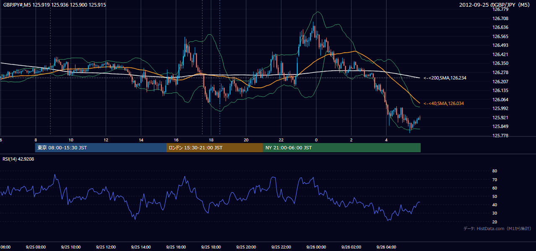The height and width of the screenshot is (251, 536).
Task: Click hour label 2 under price chart
Action: [351, 140]
